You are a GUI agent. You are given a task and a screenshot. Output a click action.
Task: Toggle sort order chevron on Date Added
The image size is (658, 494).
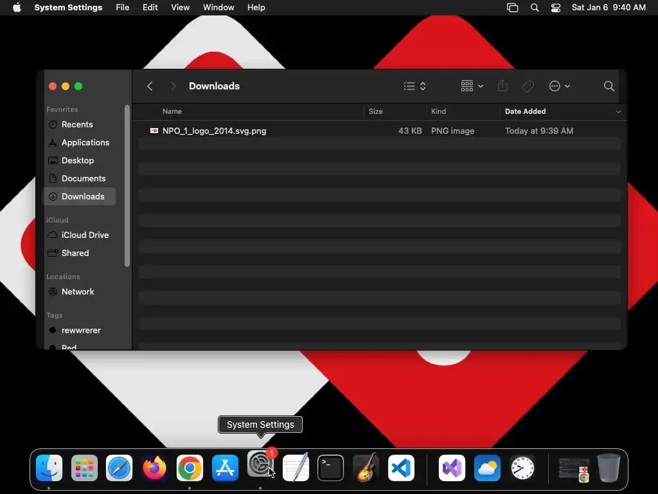pyautogui.click(x=618, y=112)
